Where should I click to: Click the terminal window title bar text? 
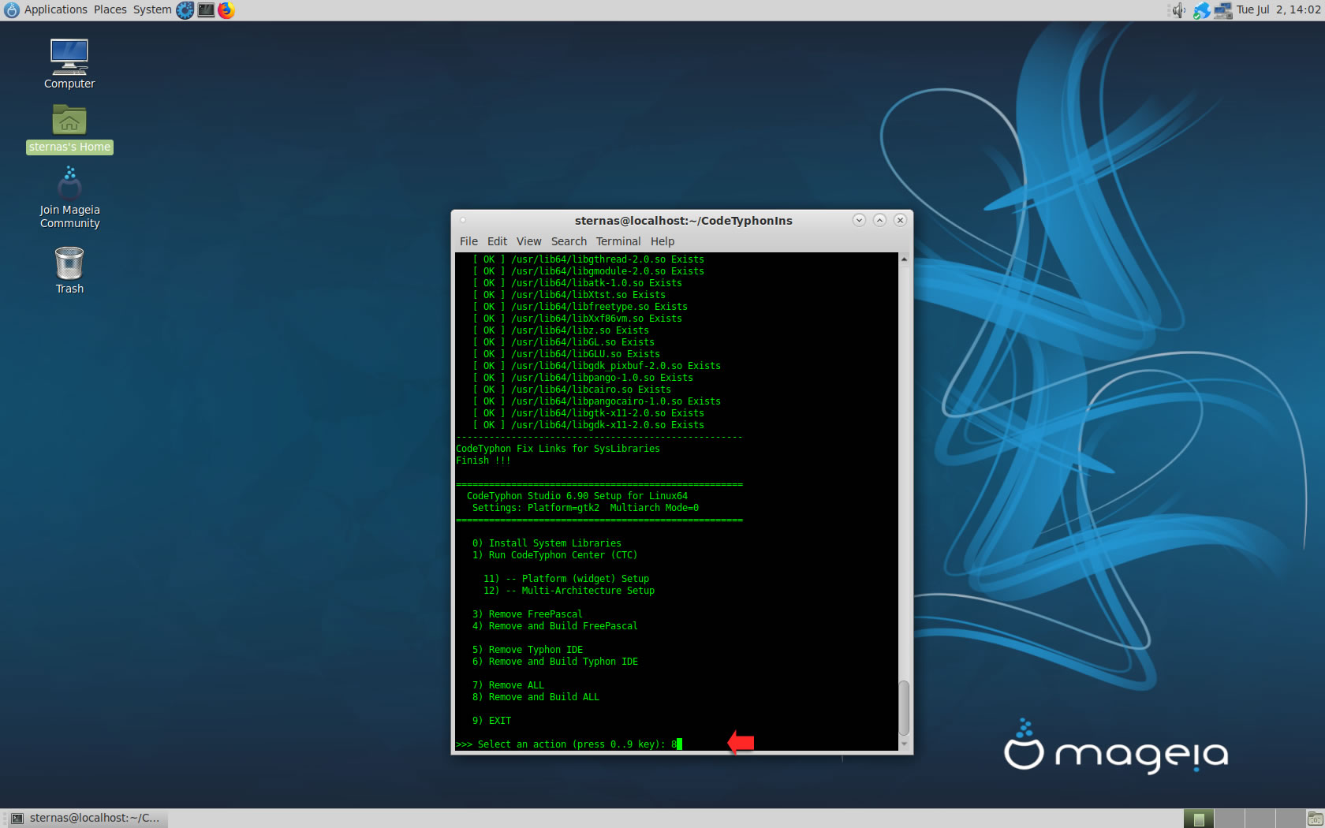pos(683,221)
